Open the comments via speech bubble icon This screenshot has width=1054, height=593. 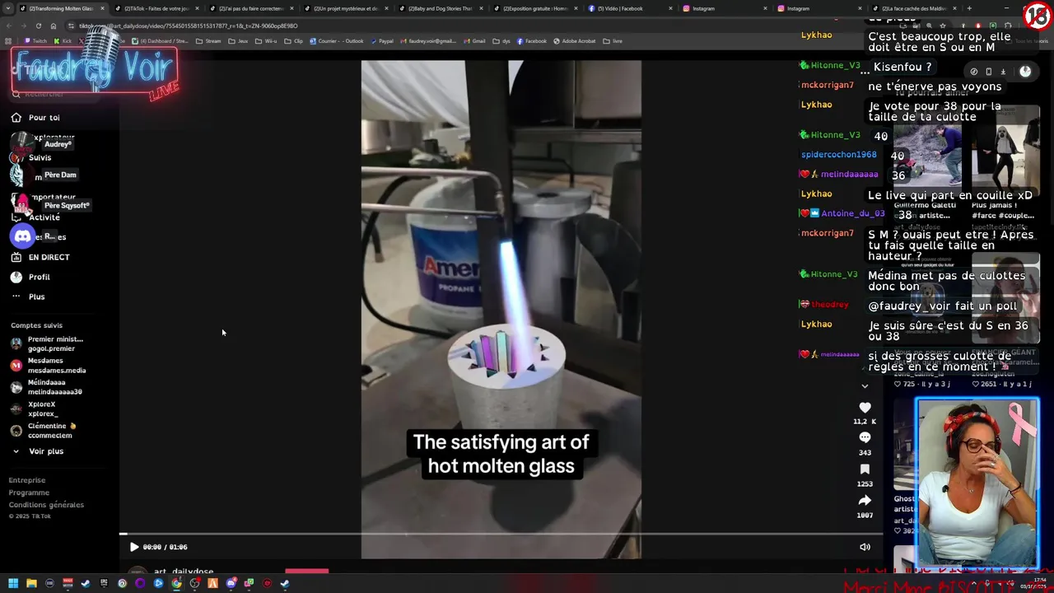pyautogui.click(x=865, y=438)
